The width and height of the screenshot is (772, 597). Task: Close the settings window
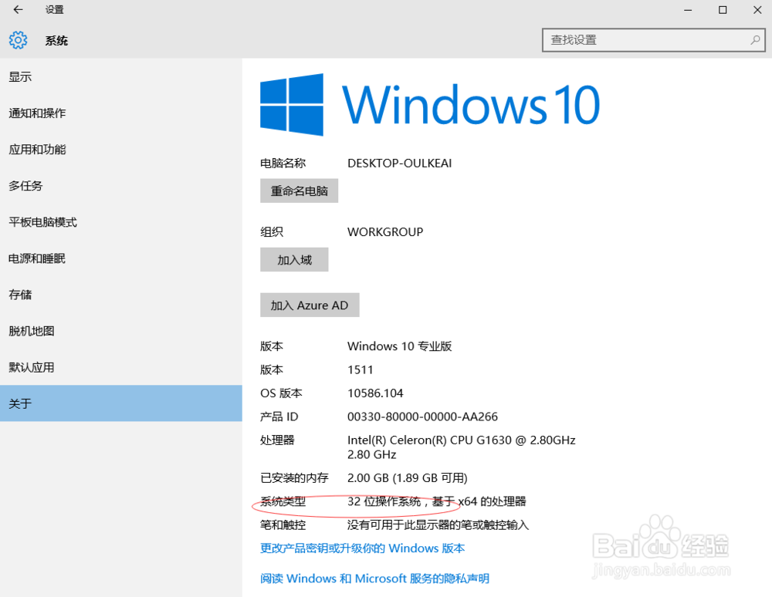point(757,10)
